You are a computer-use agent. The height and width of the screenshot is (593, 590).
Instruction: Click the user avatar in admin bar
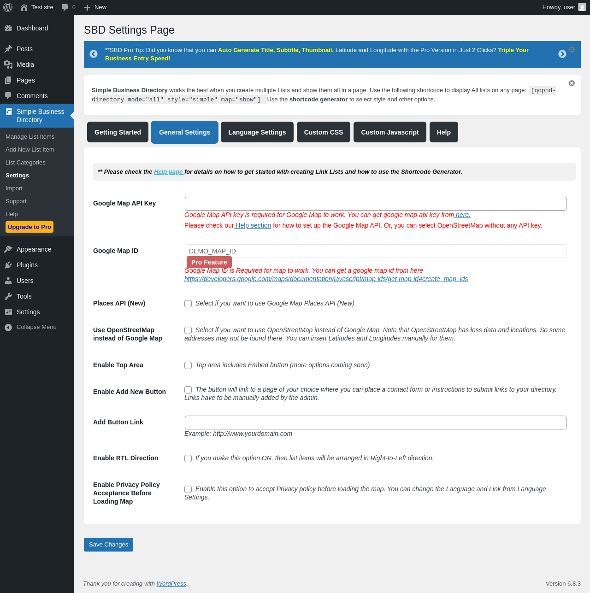click(x=582, y=7)
